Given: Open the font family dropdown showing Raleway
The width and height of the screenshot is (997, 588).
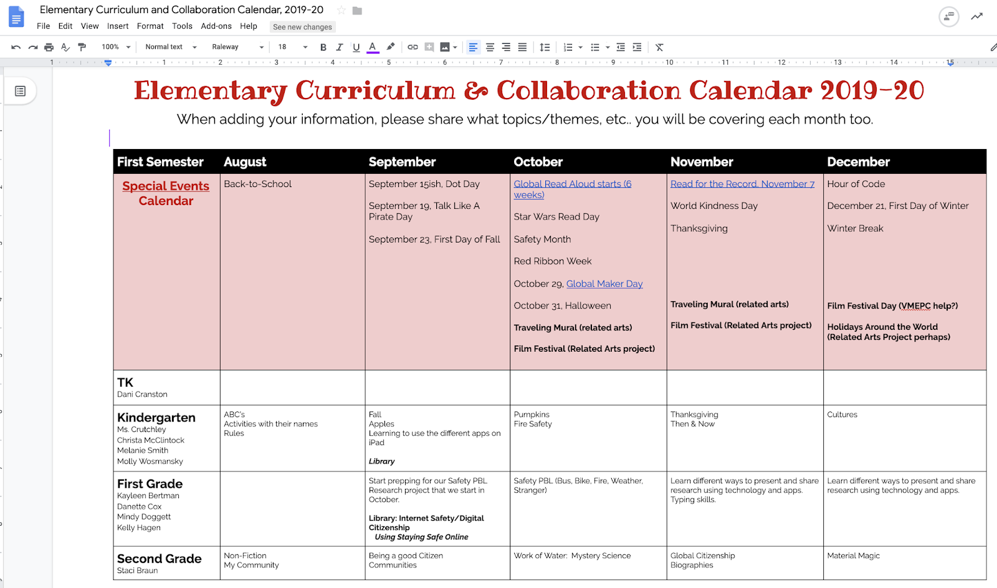Looking at the screenshot, I should (237, 47).
